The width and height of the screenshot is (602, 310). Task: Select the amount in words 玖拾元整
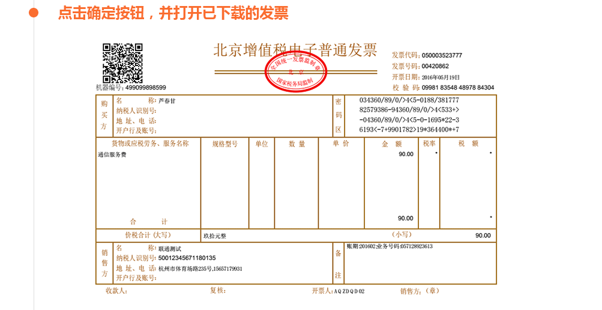[x=215, y=236]
